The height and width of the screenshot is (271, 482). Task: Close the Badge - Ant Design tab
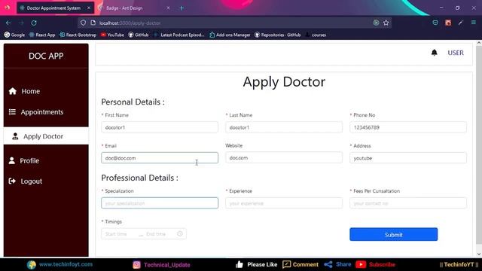[168, 8]
